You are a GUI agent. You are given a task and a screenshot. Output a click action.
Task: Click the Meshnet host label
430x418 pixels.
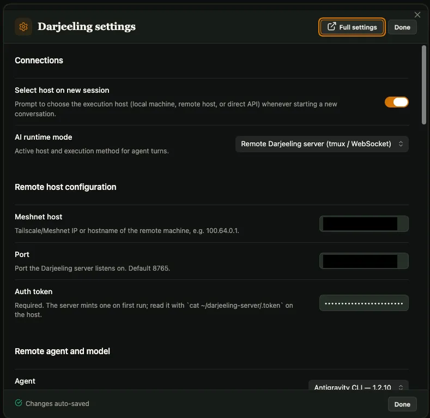(38, 217)
